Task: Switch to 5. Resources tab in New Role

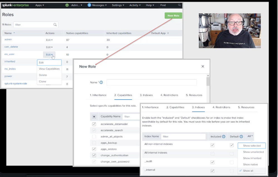Action: tap(194, 95)
